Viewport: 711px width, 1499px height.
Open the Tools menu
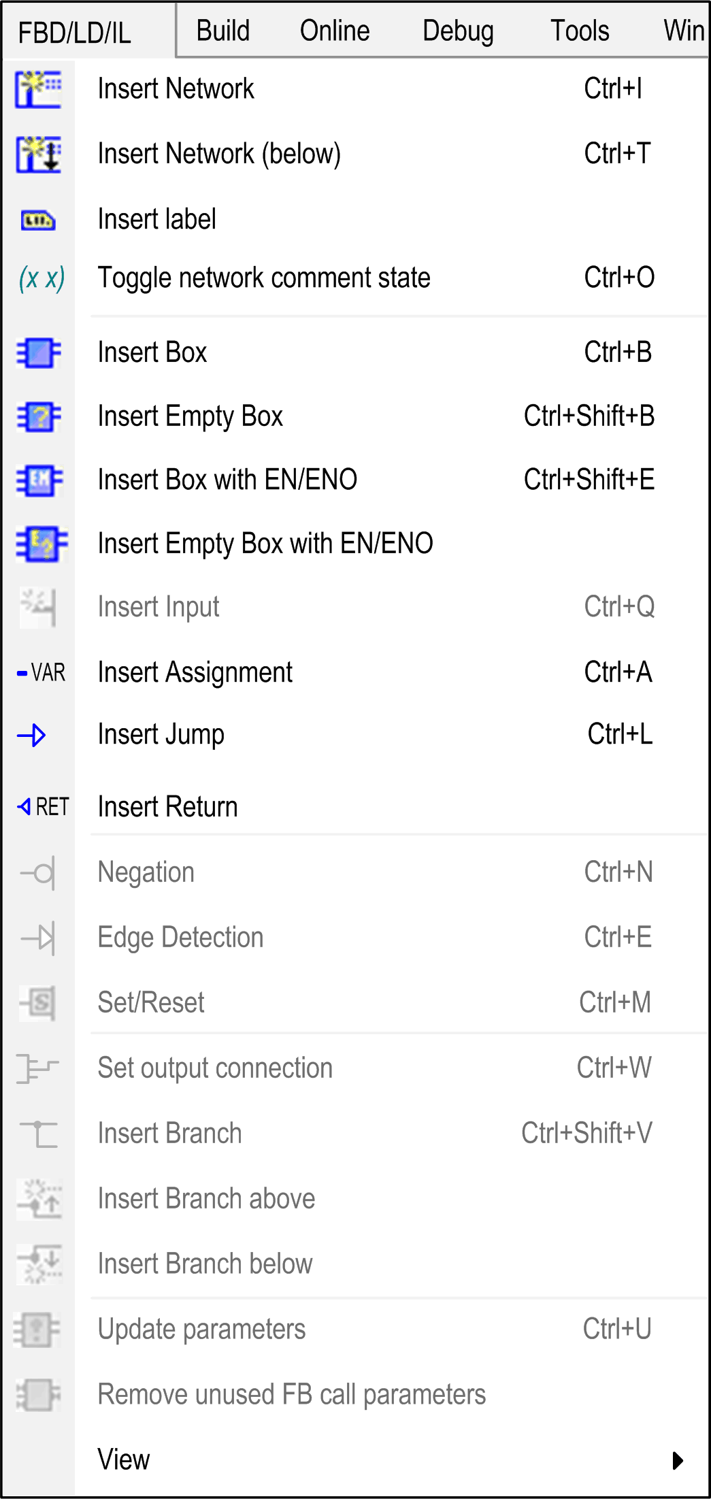point(580,31)
